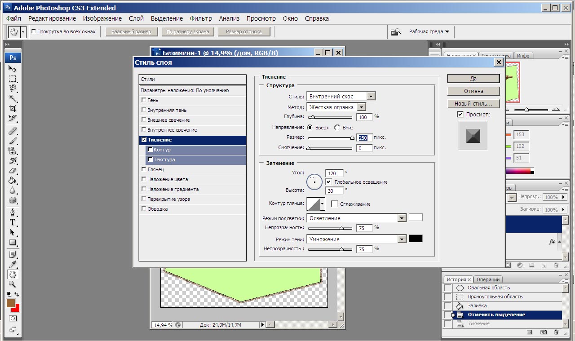Click the Новый стиль... button

tap(473, 103)
